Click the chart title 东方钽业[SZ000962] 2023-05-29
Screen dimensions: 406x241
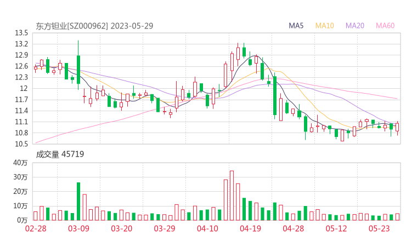coord(94,26)
